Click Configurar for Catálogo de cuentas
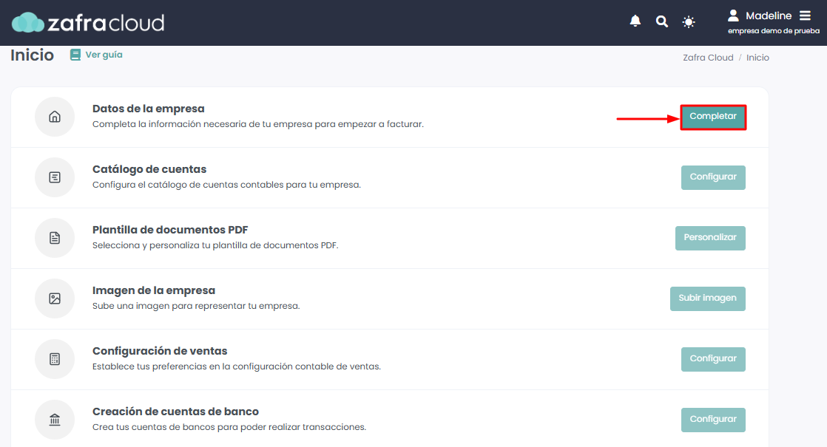 (x=713, y=177)
